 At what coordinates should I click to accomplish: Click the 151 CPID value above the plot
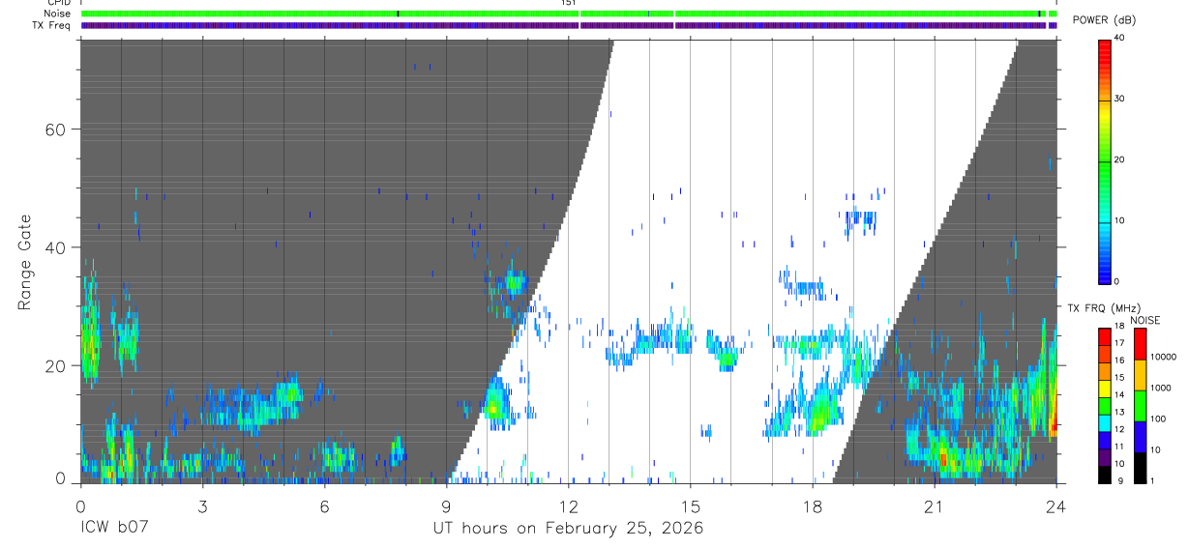coord(569,3)
